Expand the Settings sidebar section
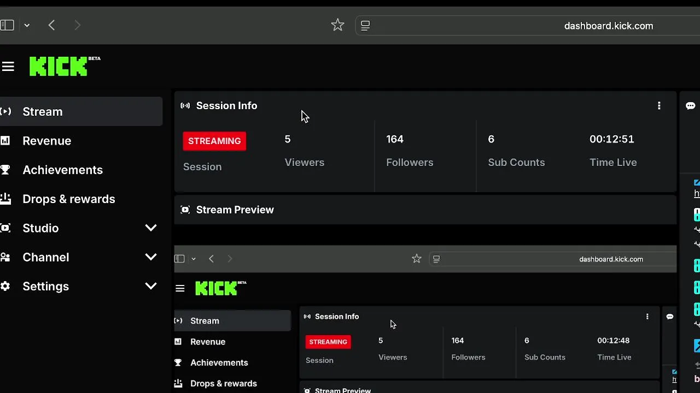Screen dimensions: 700x393 click(x=150, y=286)
